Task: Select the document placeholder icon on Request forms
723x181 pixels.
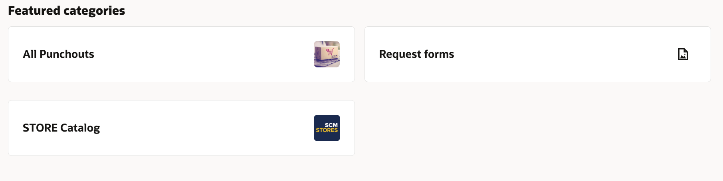Action: (683, 54)
